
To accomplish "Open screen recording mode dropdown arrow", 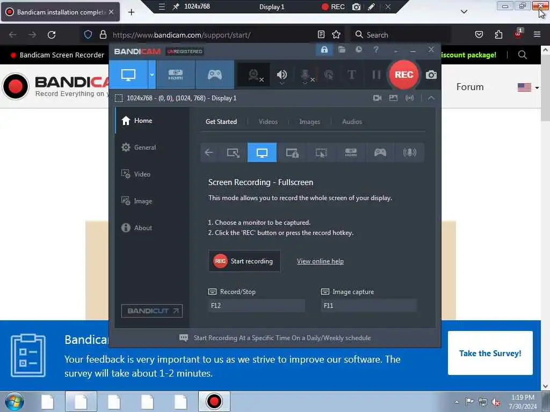I will pyautogui.click(x=152, y=75).
